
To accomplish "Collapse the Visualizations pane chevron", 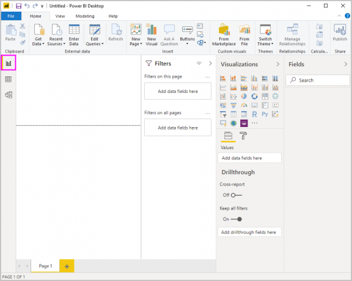I will pyautogui.click(x=278, y=64).
